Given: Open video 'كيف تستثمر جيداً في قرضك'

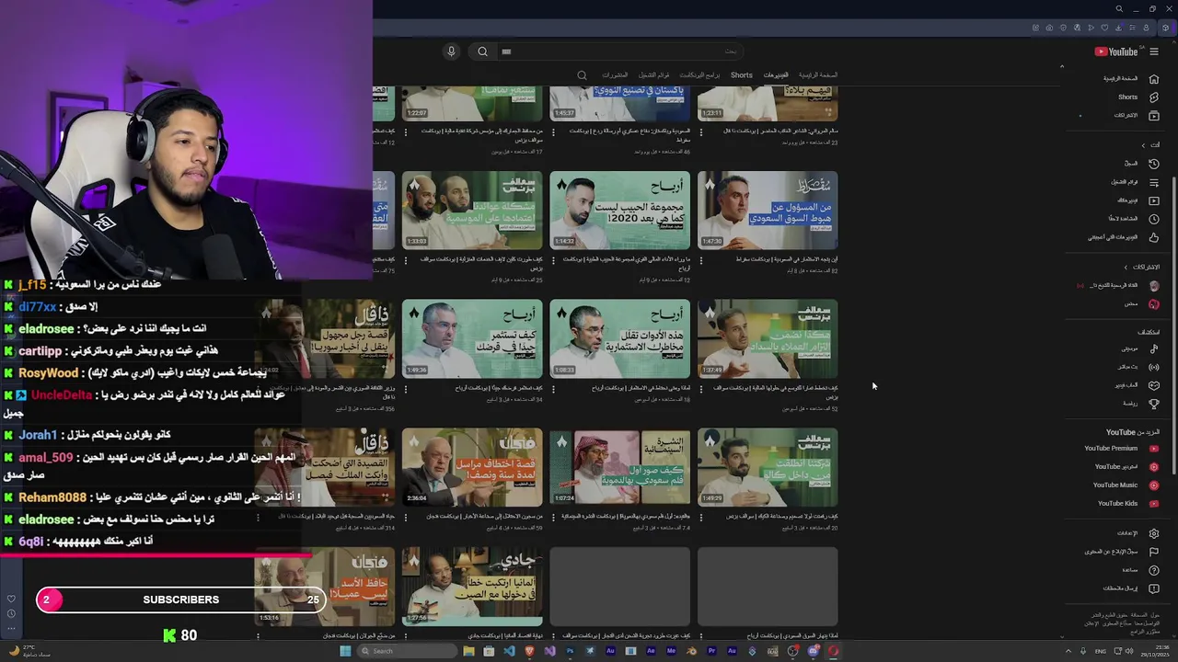Looking at the screenshot, I should click(x=472, y=338).
